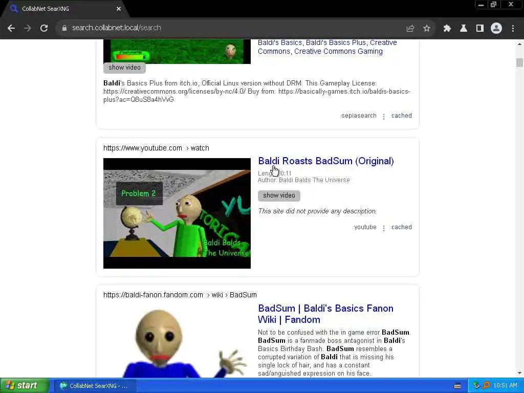The width and height of the screenshot is (524, 393).
Task: Open the Chrome three-dot menu
Action: [x=513, y=29]
